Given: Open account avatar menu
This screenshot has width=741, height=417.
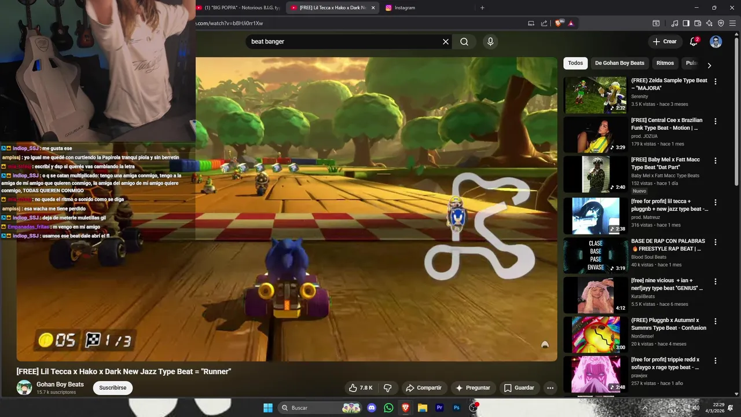Looking at the screenshot, I should [x=716, y=42].
